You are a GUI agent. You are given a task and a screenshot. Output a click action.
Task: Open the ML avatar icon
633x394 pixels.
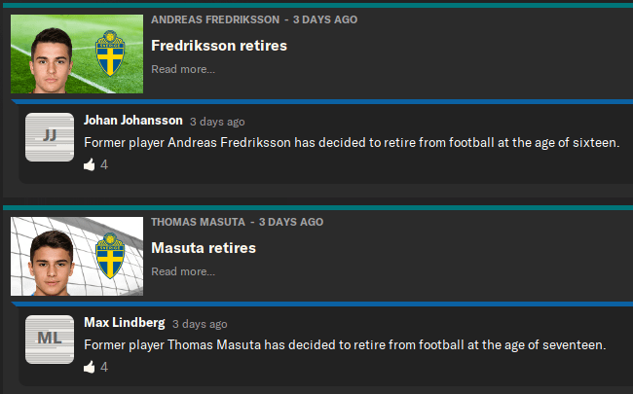click(50, 338)
